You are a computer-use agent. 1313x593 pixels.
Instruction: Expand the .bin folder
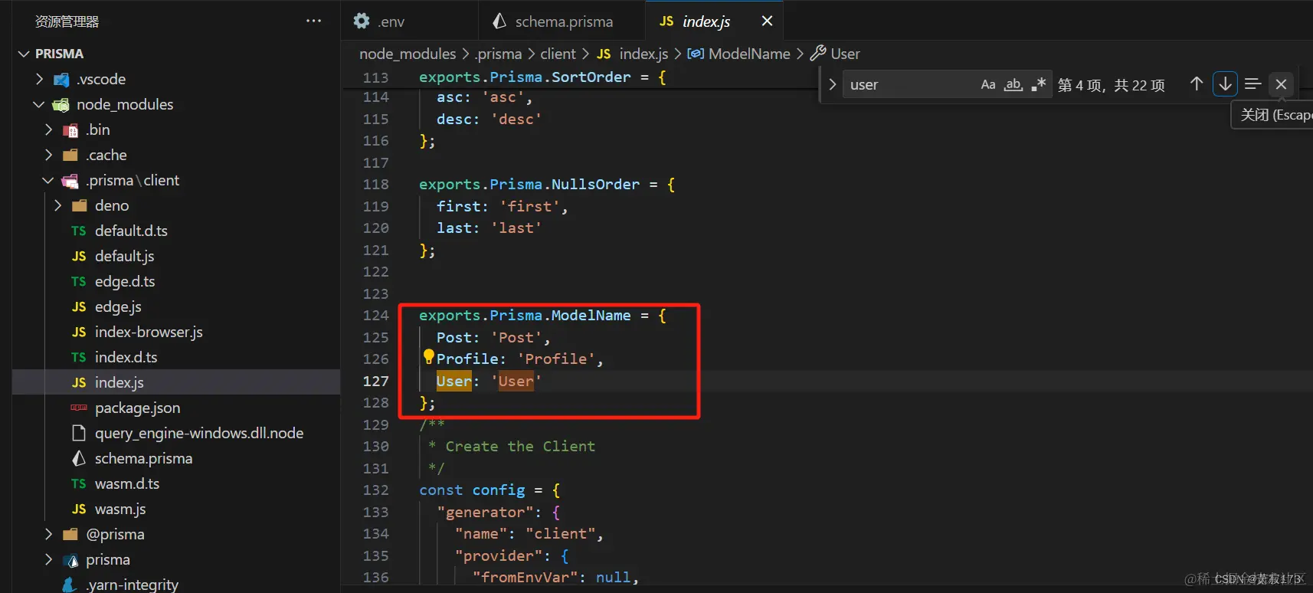point(49,129)
